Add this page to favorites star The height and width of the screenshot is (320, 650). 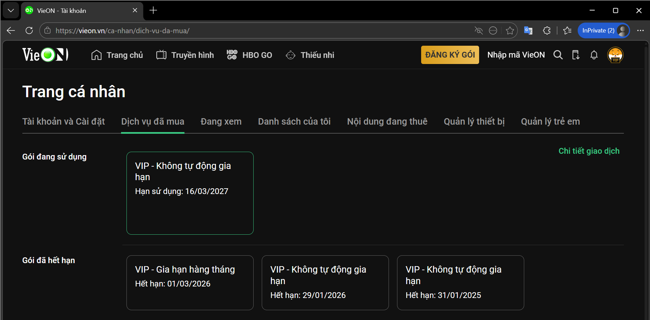(x=510, y=30)
